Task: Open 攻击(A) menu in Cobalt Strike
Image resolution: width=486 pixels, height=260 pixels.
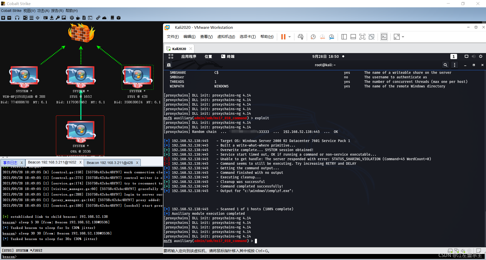Action: tap(43, 11)
